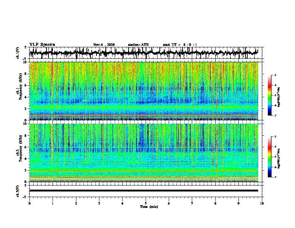
Task: Click the "-7" value on the ch.2 colorbar
Action: tap(275, 177)
